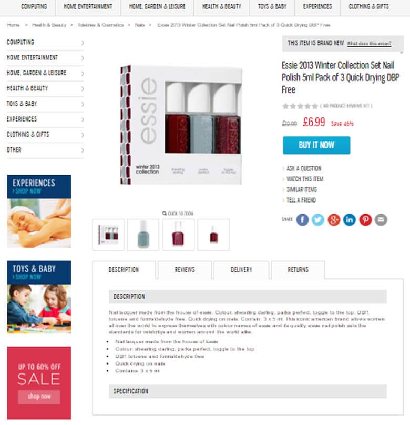Send product by email icon

tap(381, 219)
